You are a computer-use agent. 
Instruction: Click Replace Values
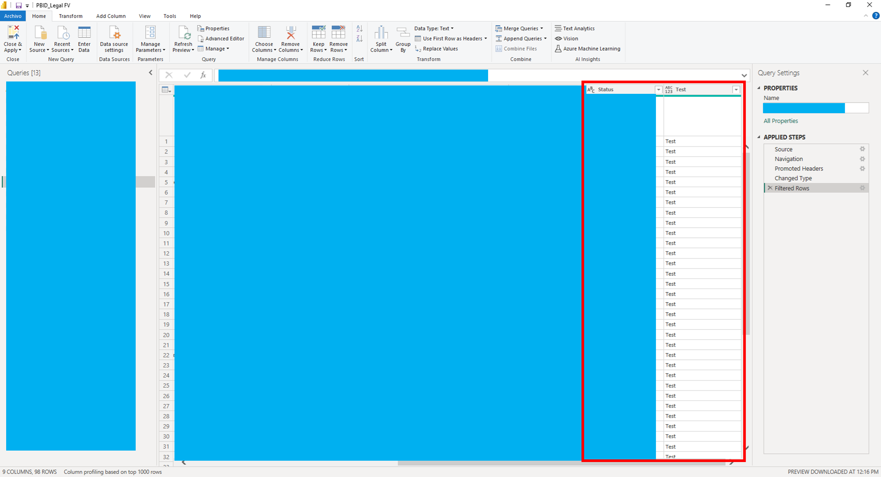(x=436, y=49)
